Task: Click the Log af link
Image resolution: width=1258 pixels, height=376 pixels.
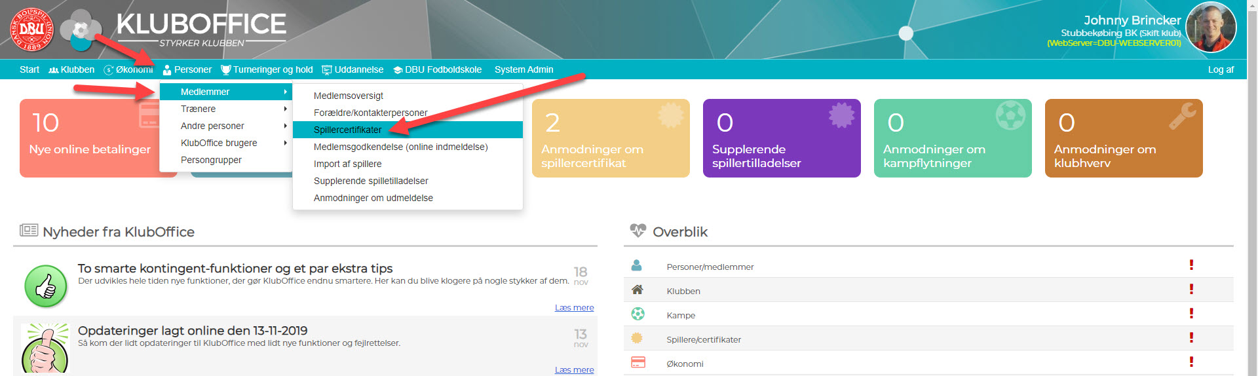Action: click(x=1221, y=69)
